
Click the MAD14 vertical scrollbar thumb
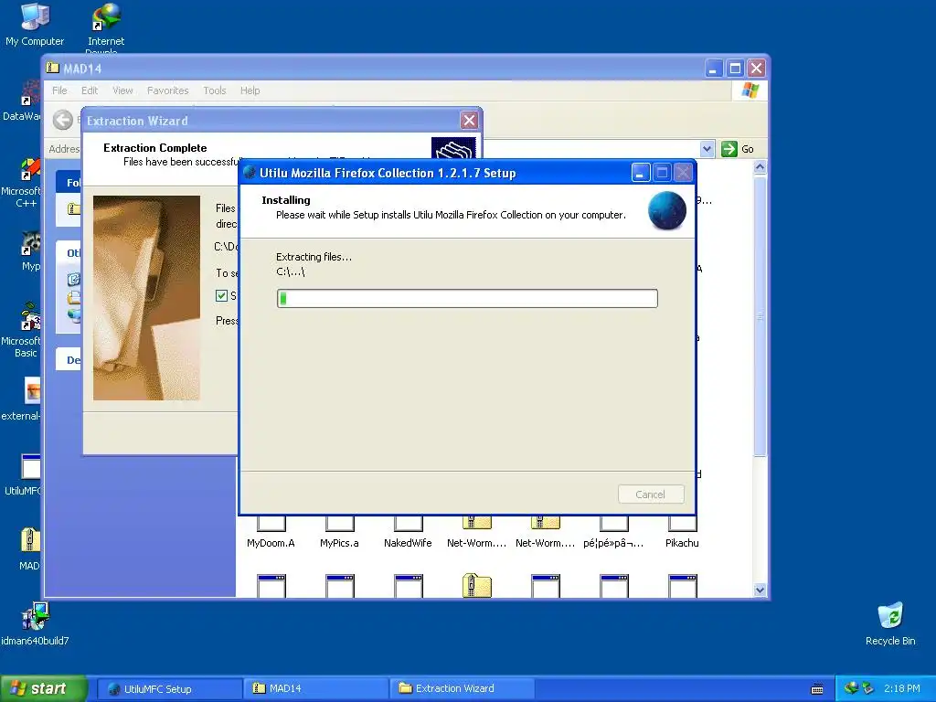point(760,316)
